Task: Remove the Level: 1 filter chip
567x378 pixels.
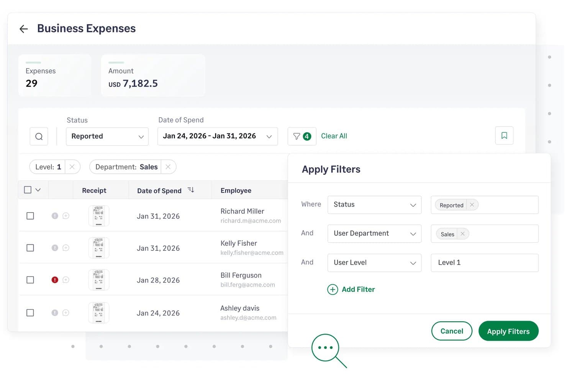Action: click(x=72, y=167)
